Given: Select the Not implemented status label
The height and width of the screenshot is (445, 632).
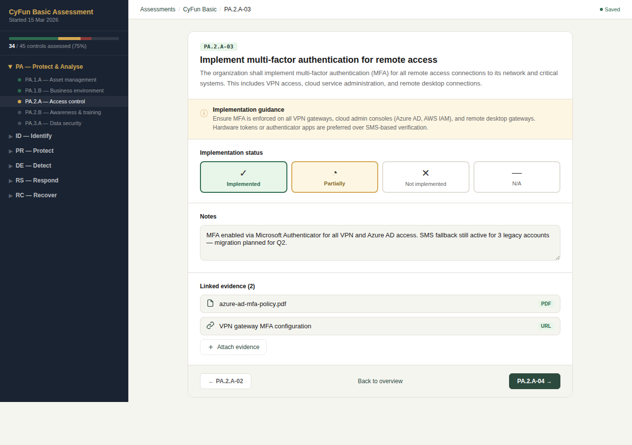Looking at the screenshot, I should coord(426,184).
